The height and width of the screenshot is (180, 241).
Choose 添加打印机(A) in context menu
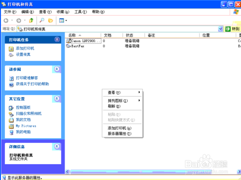pos(122,128)
